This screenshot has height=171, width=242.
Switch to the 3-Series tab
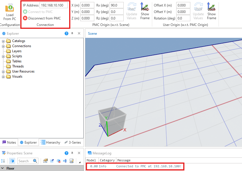73,142
